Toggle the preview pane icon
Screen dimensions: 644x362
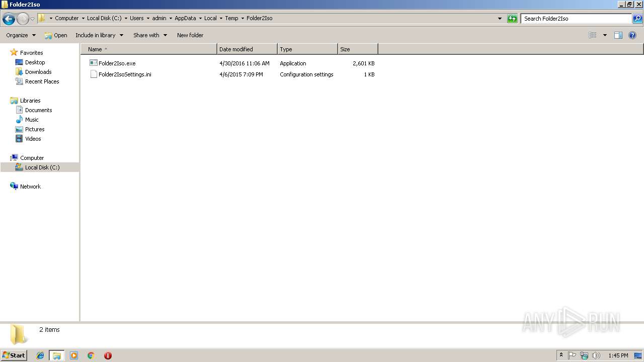point(618,35)
